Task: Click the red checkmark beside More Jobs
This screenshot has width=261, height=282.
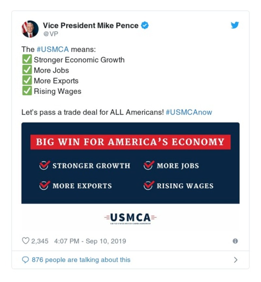Action: (148, 165)
